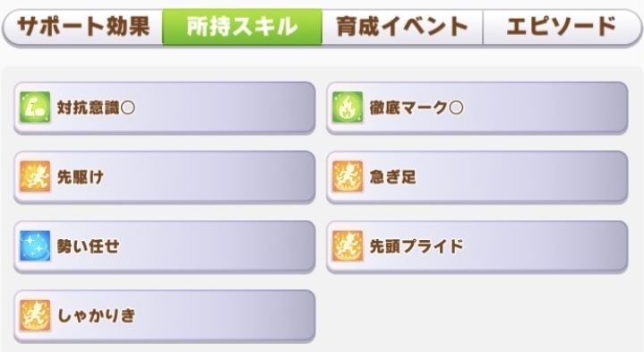This screenshot has width=644, height=352.
Task: Open the 育成イベント tab
Action: click(x=402, y=27)
